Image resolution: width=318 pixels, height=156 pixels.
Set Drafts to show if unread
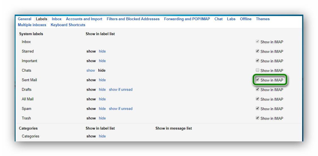tap(121, 90)
